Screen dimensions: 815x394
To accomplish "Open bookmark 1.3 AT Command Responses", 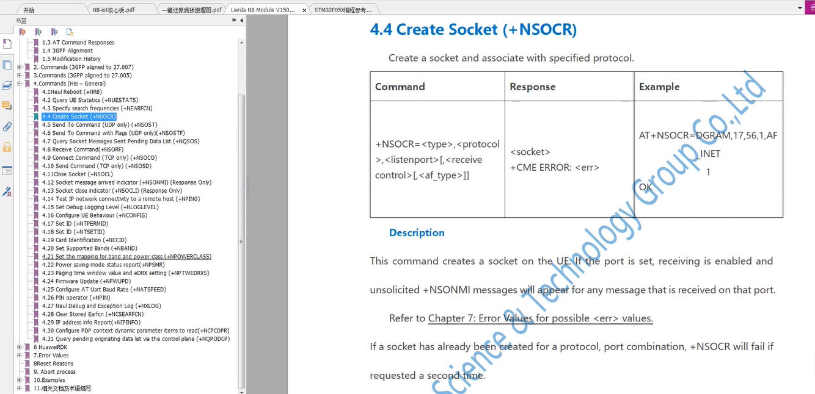I will [78, 43].
